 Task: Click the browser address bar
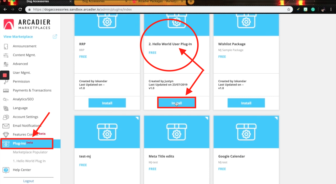(x=159, y=9)
